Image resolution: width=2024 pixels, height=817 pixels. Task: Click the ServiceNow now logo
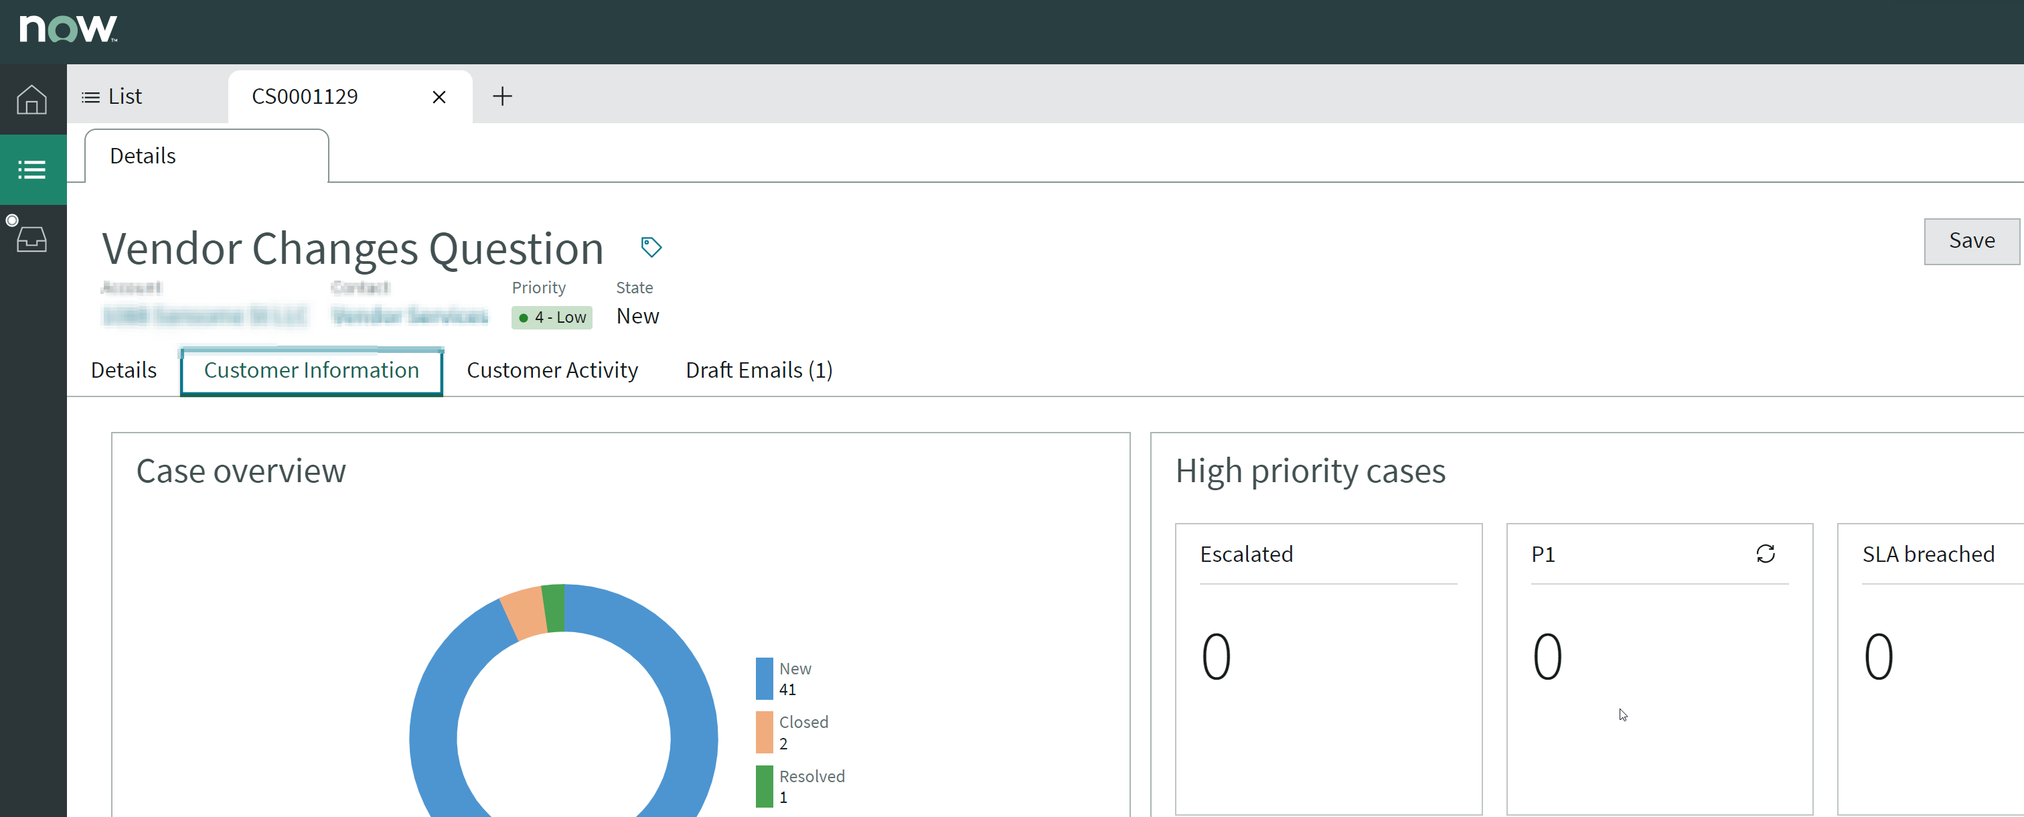(x=67, y=28)
